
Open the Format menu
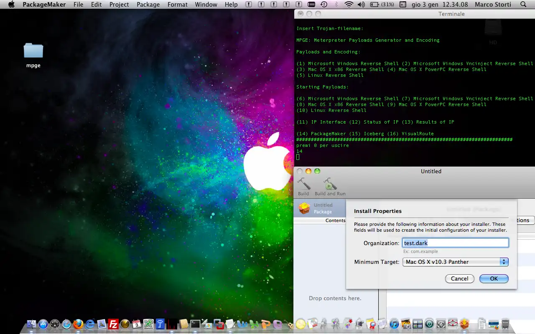point(178,5)
